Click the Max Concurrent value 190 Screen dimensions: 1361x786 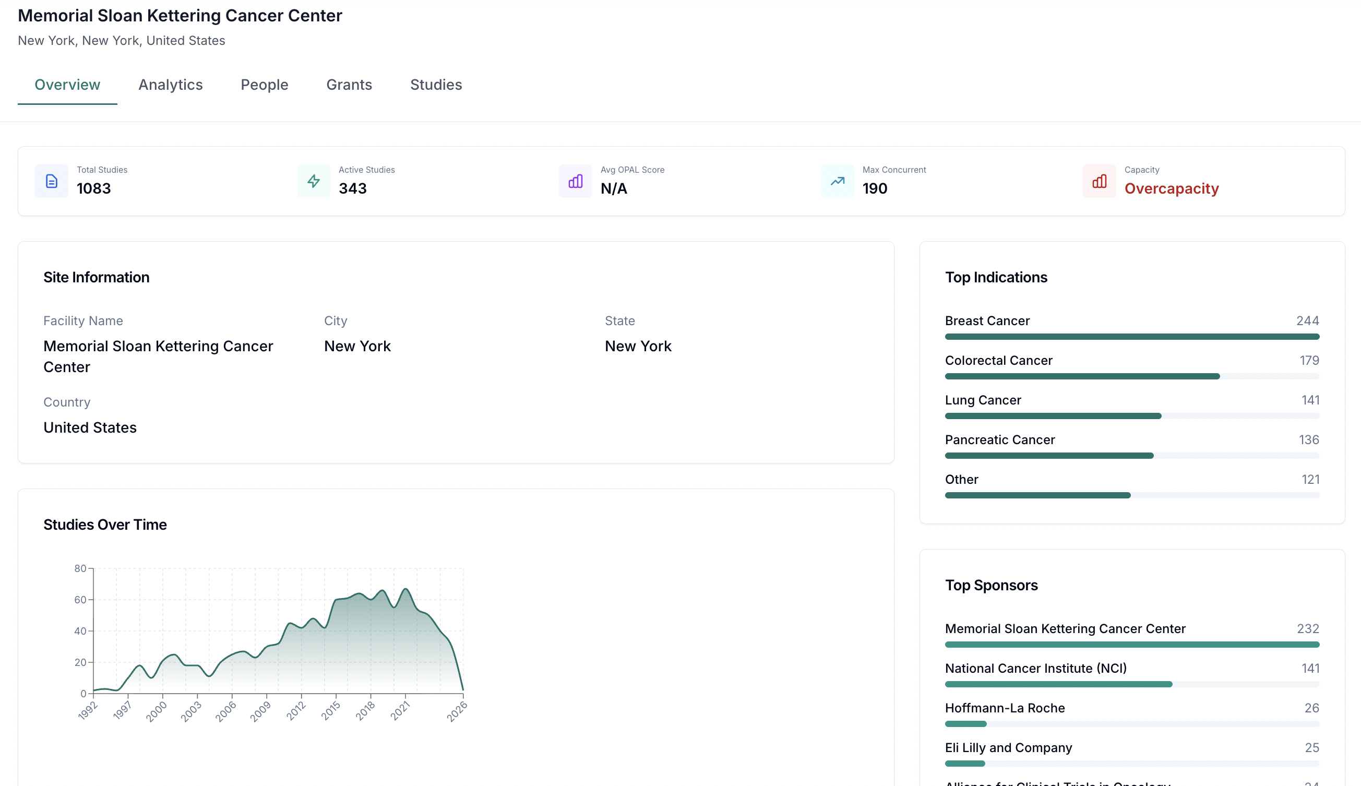875,188
